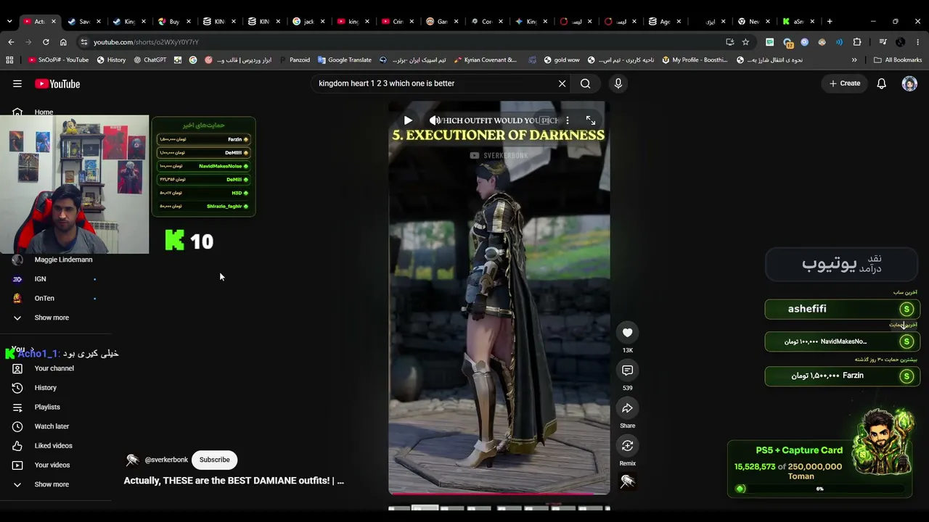Viewport: 929px width, 522px height.
Task: Click the magnifier search button
Action: pyautogui.click(x=585, y=83)
